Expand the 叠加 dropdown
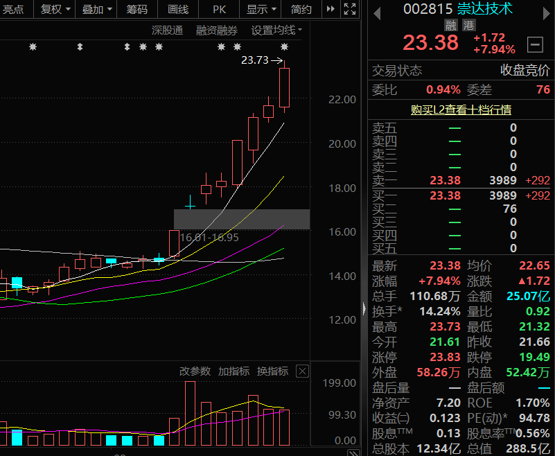The image size is (555, 456). (x=96, y=9)
